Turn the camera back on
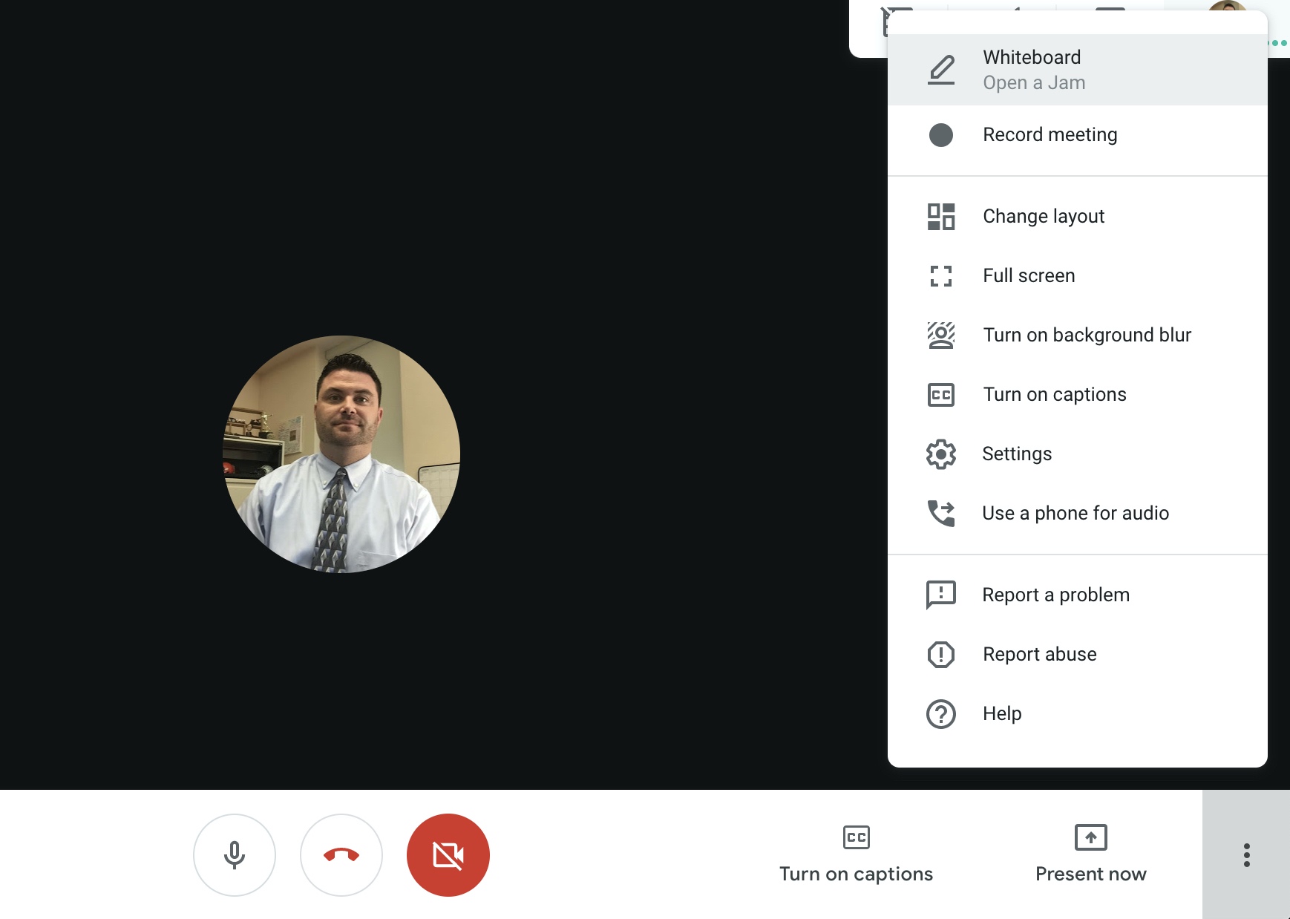The image size is (1290, 919). coord(447,854)
